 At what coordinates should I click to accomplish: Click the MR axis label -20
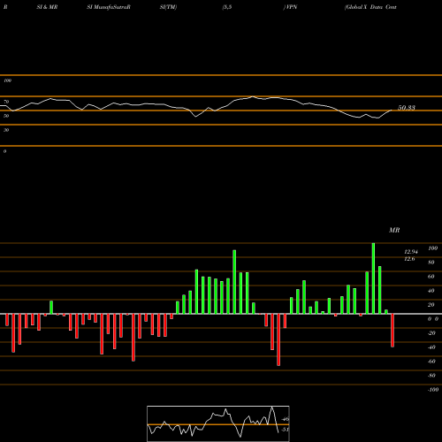point(431,333)
